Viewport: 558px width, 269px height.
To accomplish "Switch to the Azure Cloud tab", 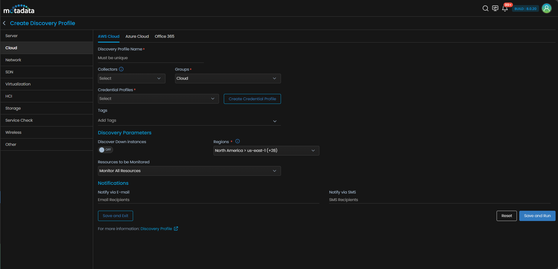I will pos(137,37).
